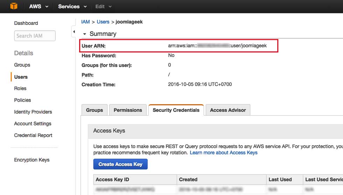Viewport: 343px width, 195px height.
Task: Click the Path label
Action: coord(87,75)
